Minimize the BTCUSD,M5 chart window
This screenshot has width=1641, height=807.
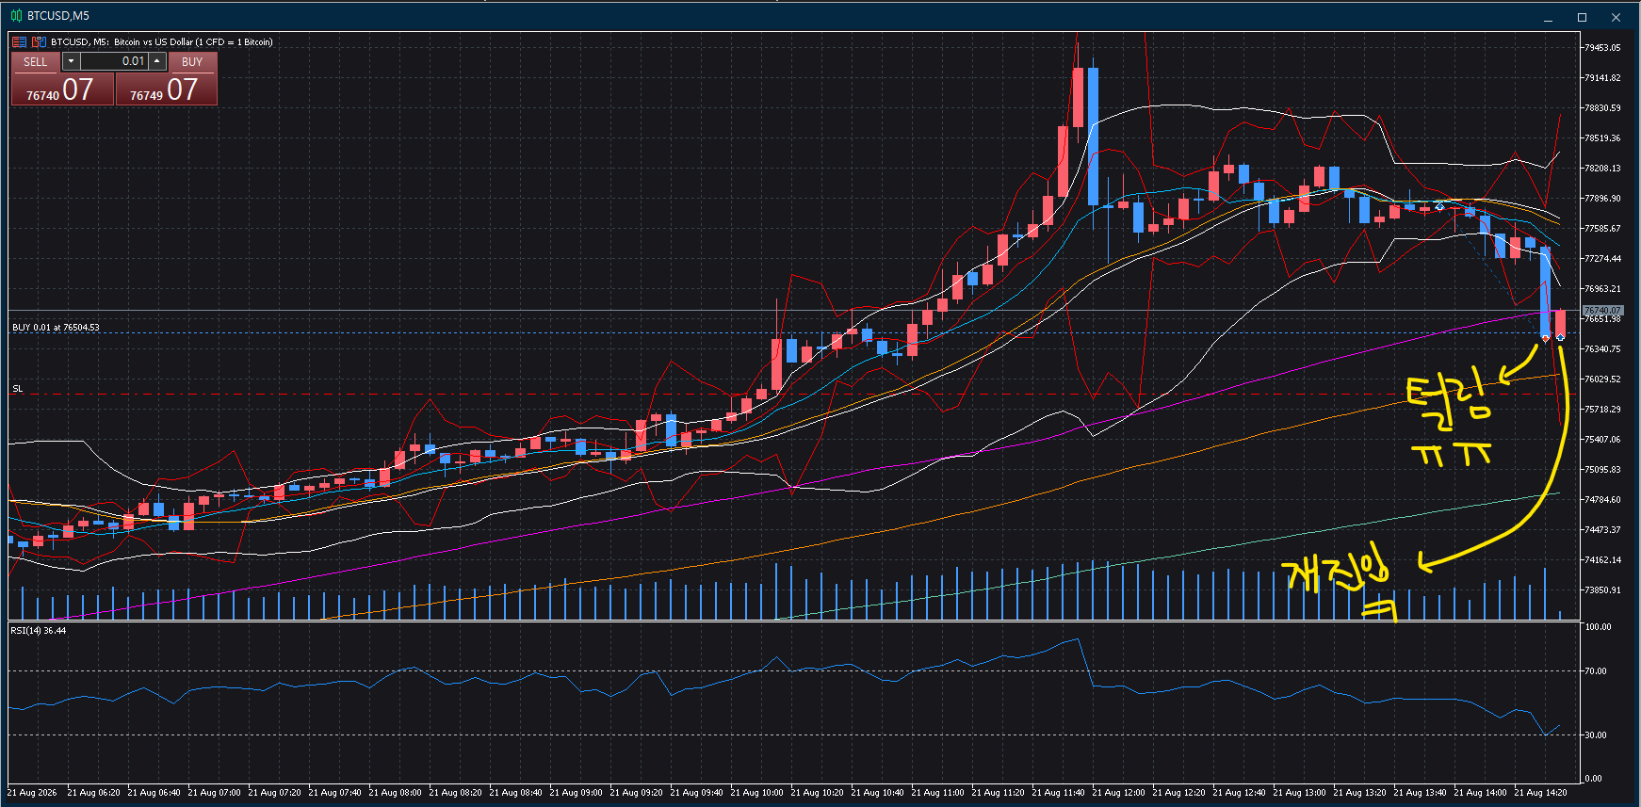pos(1548,17)
